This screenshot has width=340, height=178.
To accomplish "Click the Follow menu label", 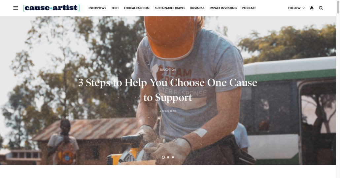I will point(294,8).
